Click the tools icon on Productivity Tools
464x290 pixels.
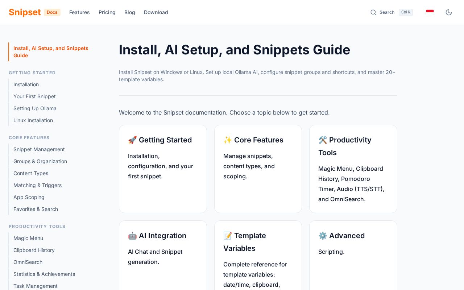click(x=323, y=140)
